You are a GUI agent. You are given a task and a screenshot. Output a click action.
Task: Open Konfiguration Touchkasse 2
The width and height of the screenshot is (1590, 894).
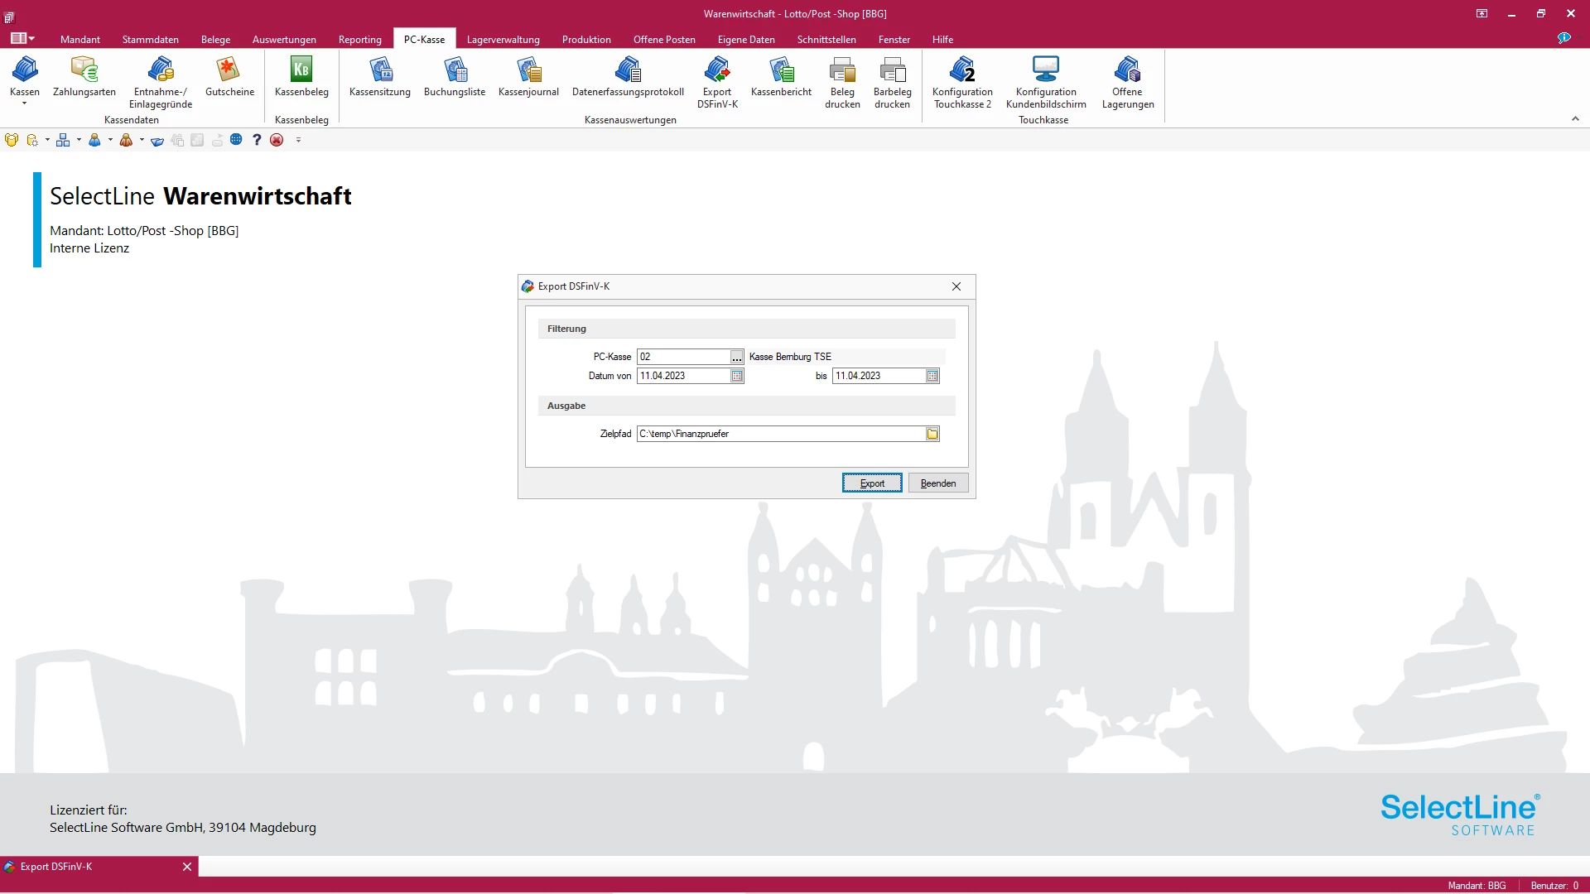[962, 82]
